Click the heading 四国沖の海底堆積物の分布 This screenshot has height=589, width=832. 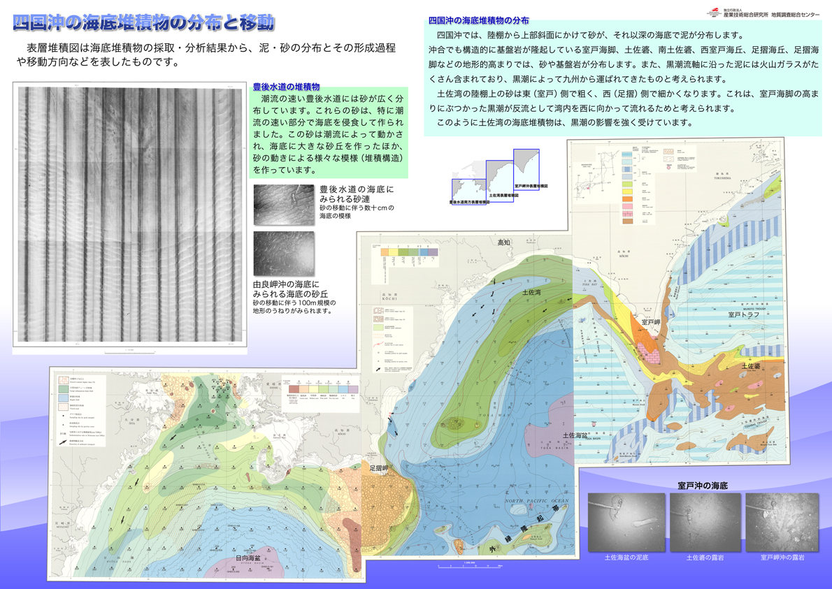pos(479,21)
